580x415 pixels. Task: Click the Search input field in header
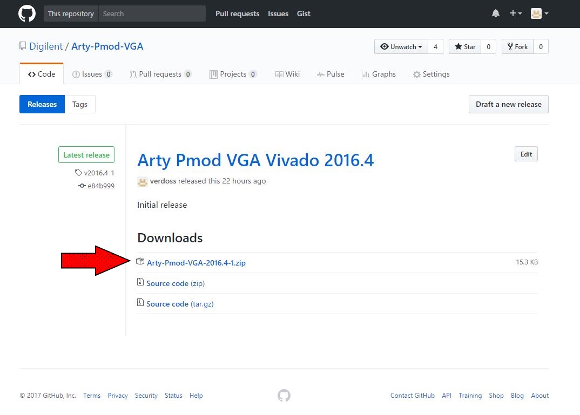pos(152,13)
